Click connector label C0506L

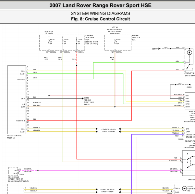coord(22,175)
